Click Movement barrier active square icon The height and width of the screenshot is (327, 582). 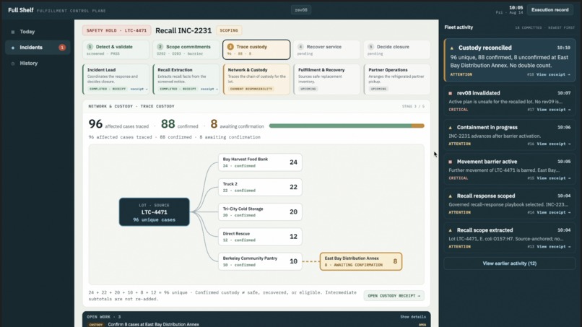pos(451,162)
